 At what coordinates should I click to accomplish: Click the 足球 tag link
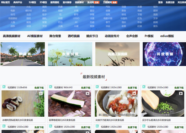tap(28, 26)
